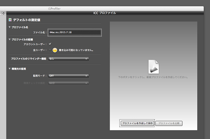
Task: Enable the 全ユーザー checkbox
Action: tap(50, 50)
